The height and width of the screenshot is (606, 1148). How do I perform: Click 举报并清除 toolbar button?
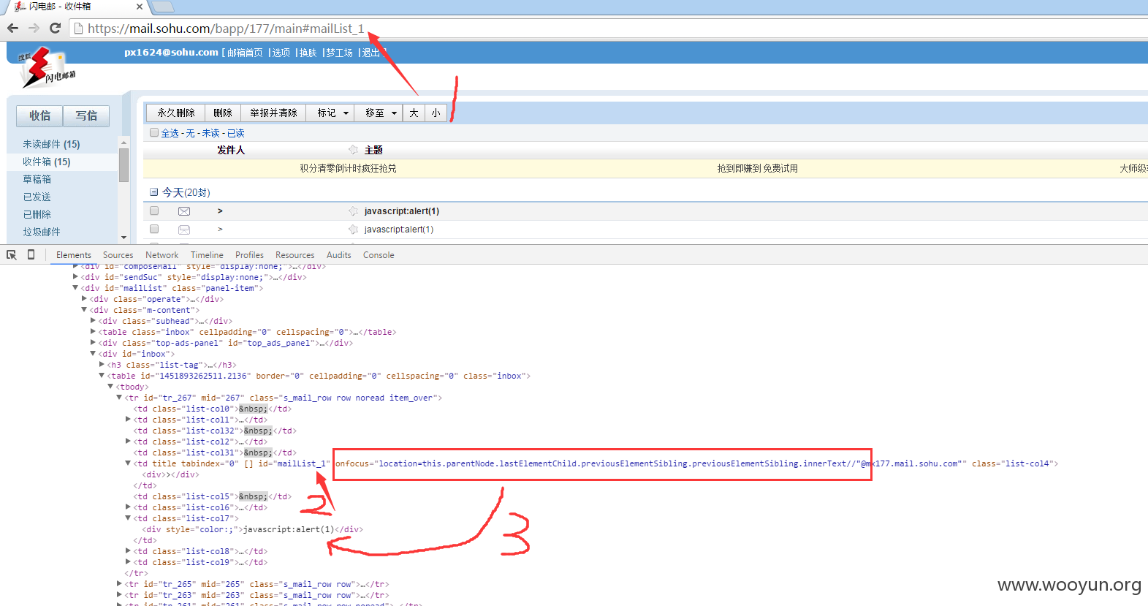(x=273, y=113)
